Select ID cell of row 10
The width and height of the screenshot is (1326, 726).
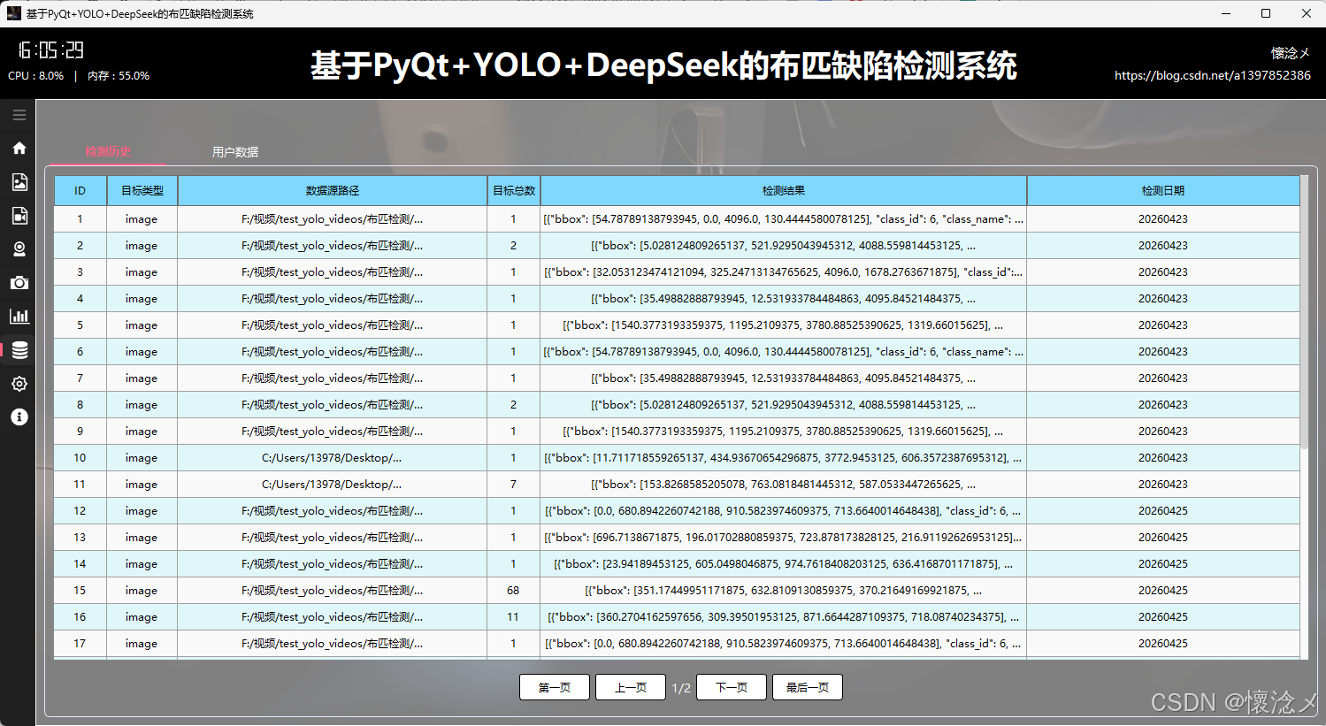[x=80, y=458]
